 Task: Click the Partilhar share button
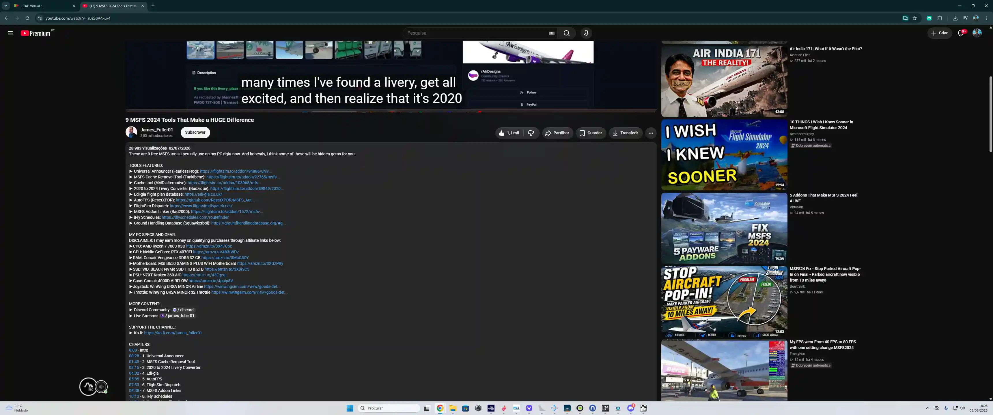click(x=557, y=133)
